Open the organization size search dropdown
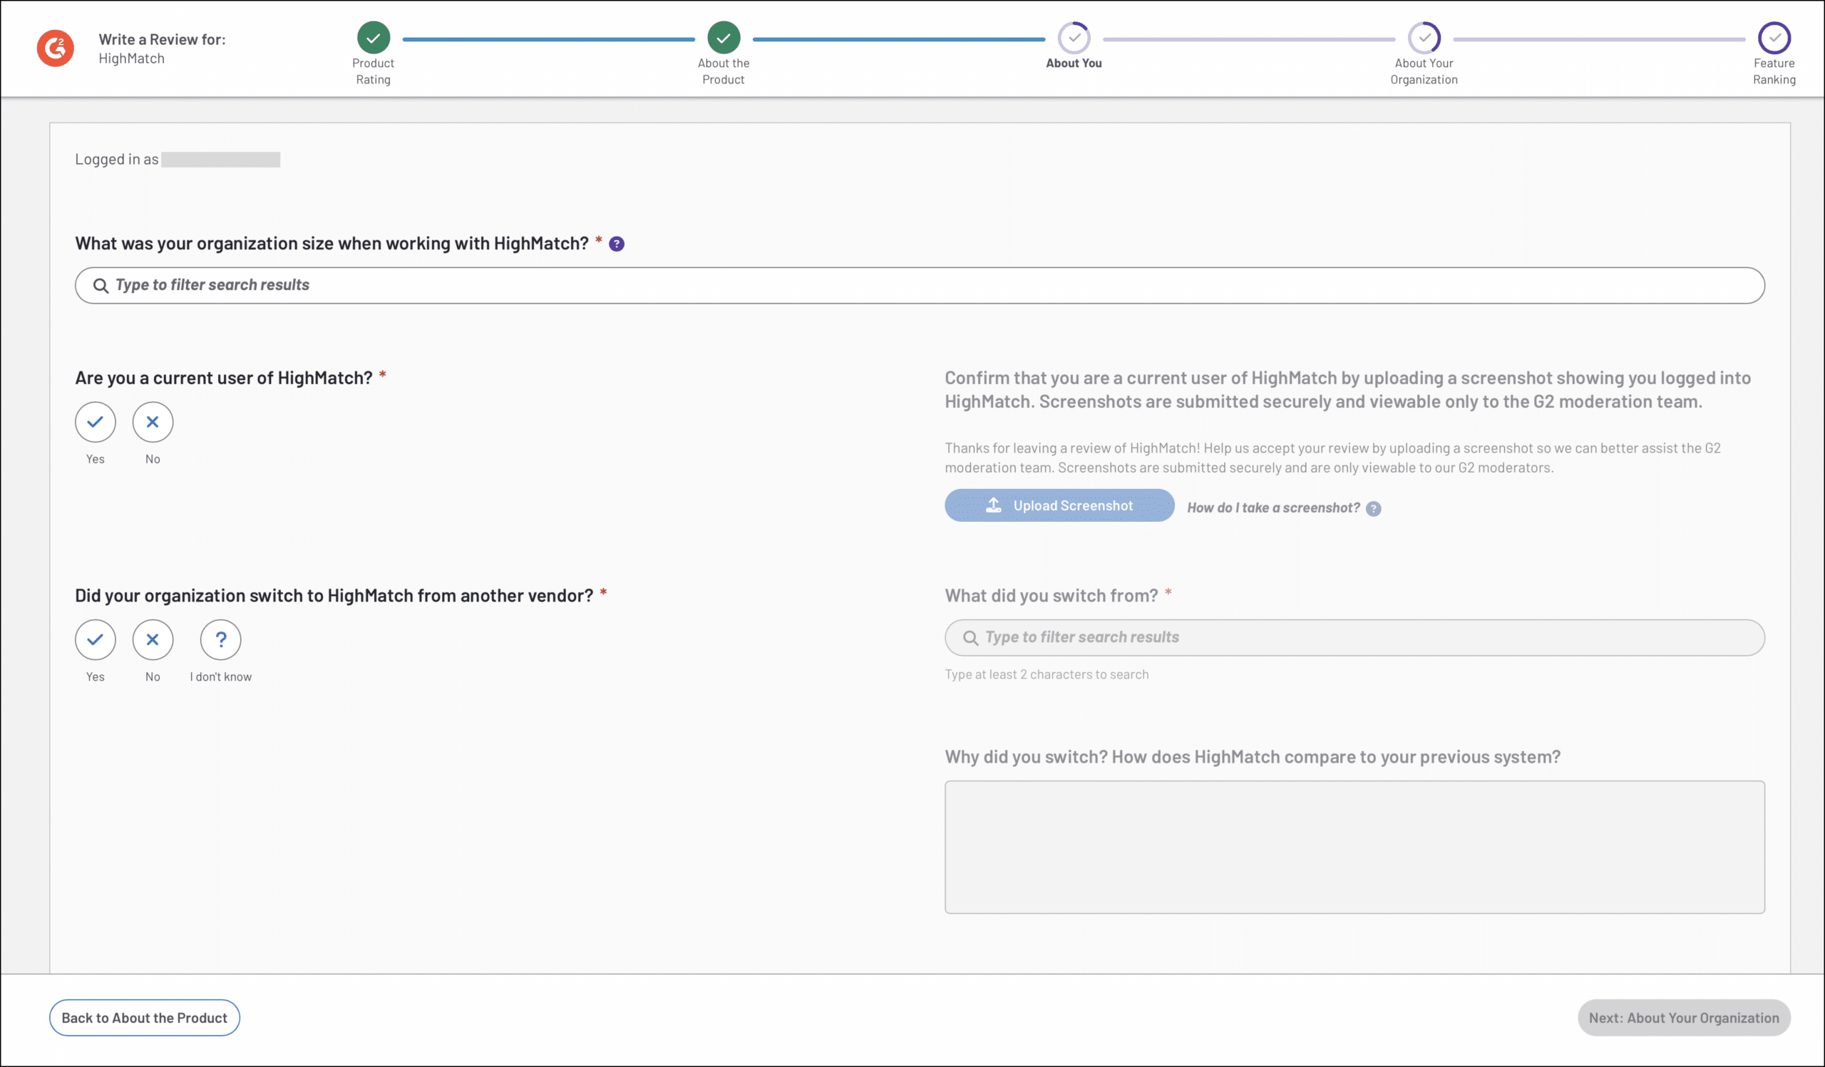 (919, 285)
